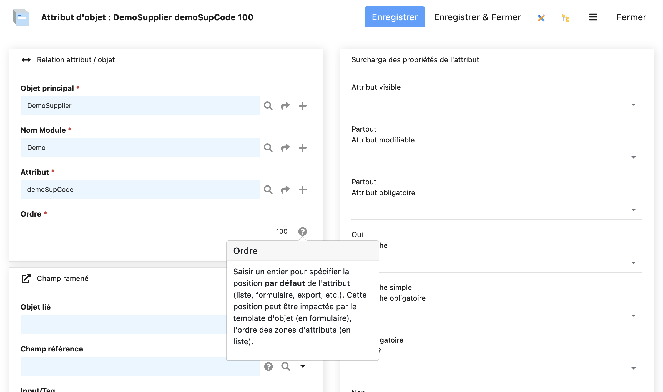Open the hamburger menu icon

point(593,17)
